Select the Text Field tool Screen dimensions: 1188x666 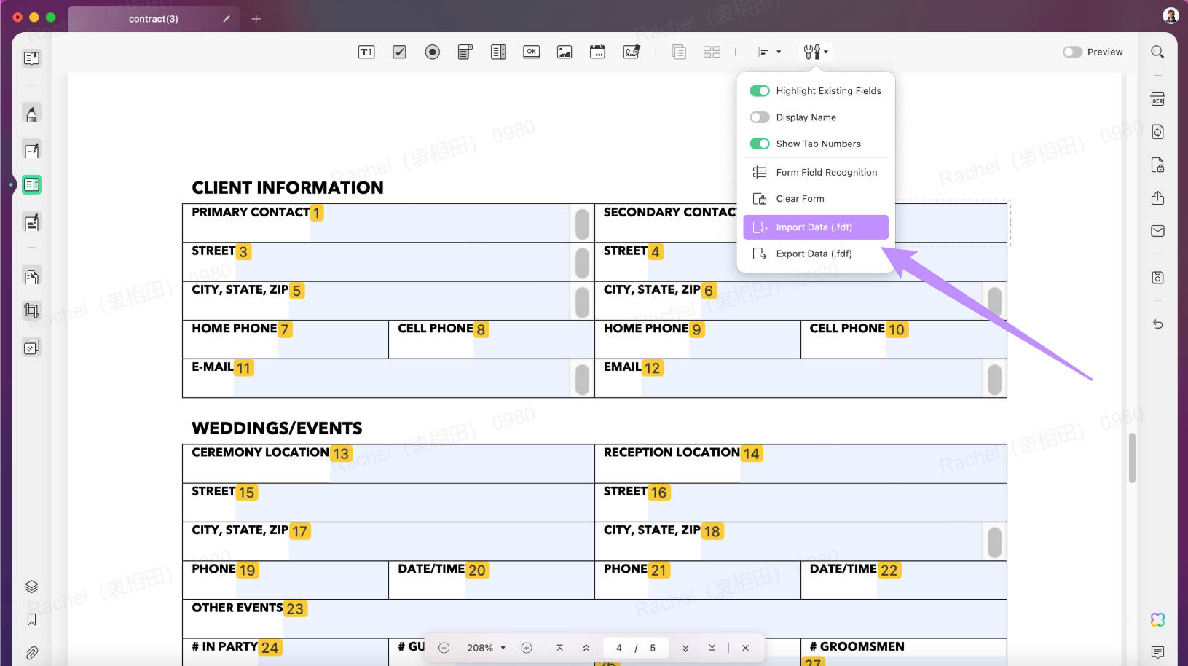(366, 52)
